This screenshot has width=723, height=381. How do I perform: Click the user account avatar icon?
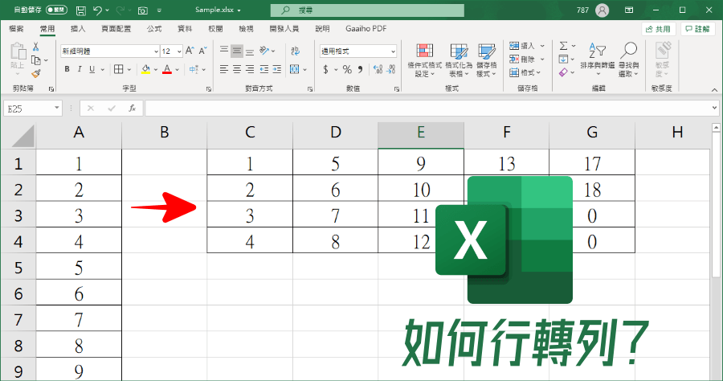tap(602, 10)
